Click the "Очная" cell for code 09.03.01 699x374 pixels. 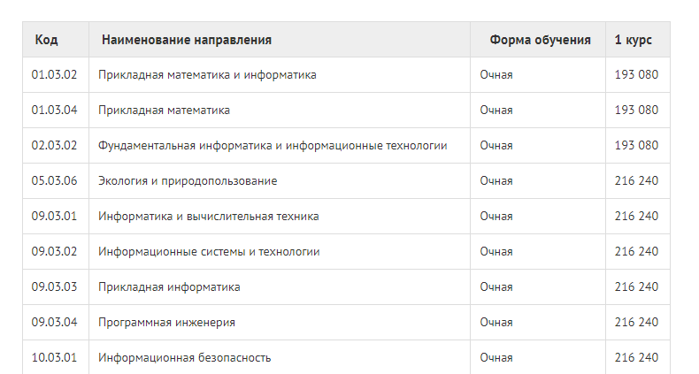coord(496,217)
